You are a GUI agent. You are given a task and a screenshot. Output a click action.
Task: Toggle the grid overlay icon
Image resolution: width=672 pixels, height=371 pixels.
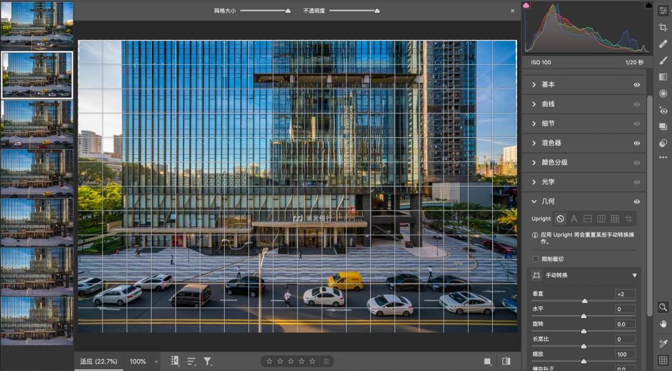pyautogui.click(x=663, y=360)
